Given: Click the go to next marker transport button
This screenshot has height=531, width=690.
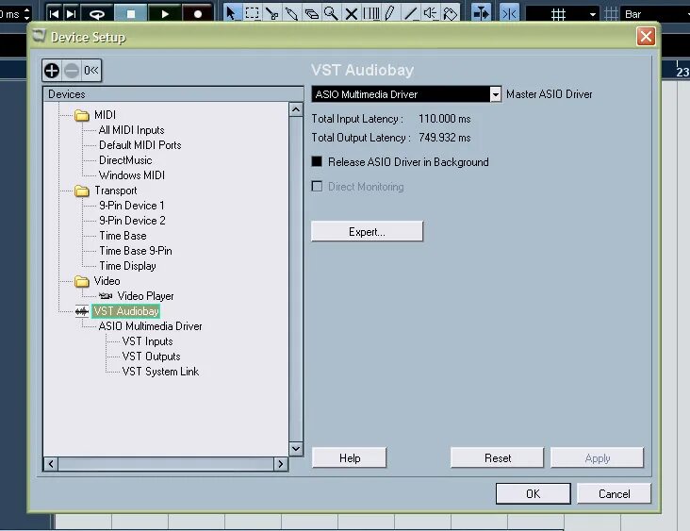Looking at the screenshot, I should click(x=71, y=13).
